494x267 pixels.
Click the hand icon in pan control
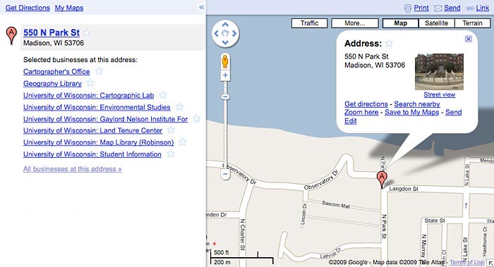225,33
